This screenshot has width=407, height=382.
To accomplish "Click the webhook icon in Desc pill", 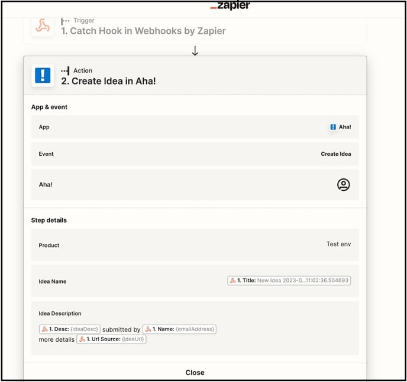I will pos(44,329).
